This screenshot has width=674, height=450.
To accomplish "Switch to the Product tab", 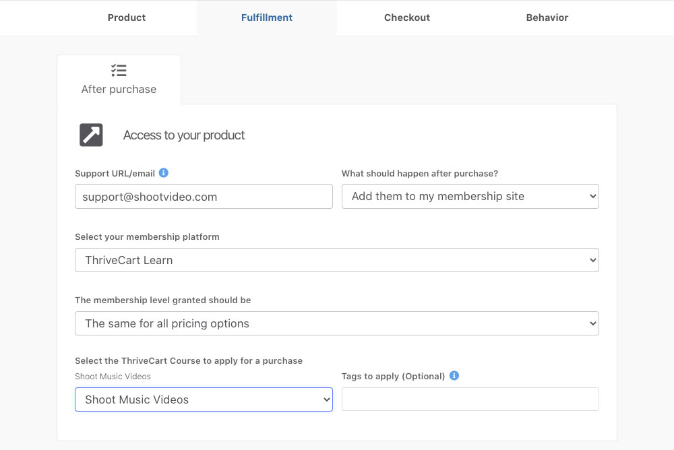I will pos(127,18).
